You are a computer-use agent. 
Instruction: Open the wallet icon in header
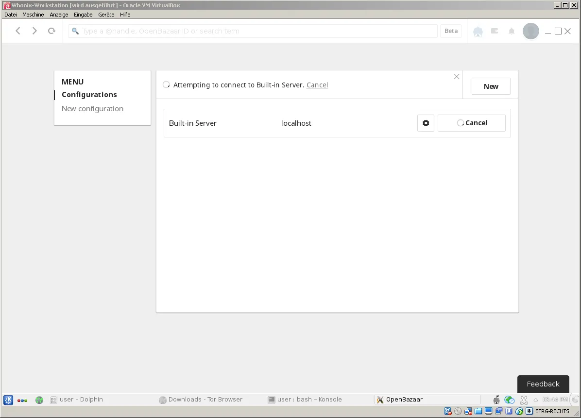pos(495,31)
